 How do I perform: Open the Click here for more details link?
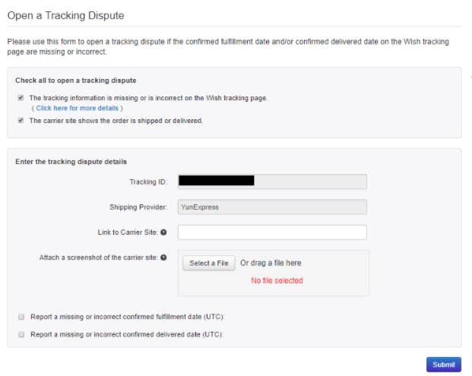[77, 109]
